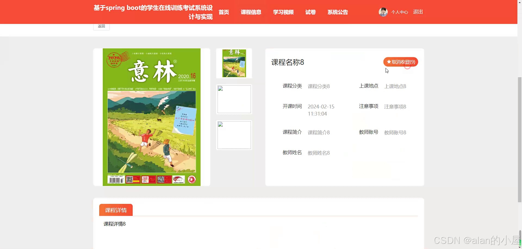The width and height of the screenshot is (522, 249).
Task: Click the large 意林 cover image
Action: pos(152,117)
